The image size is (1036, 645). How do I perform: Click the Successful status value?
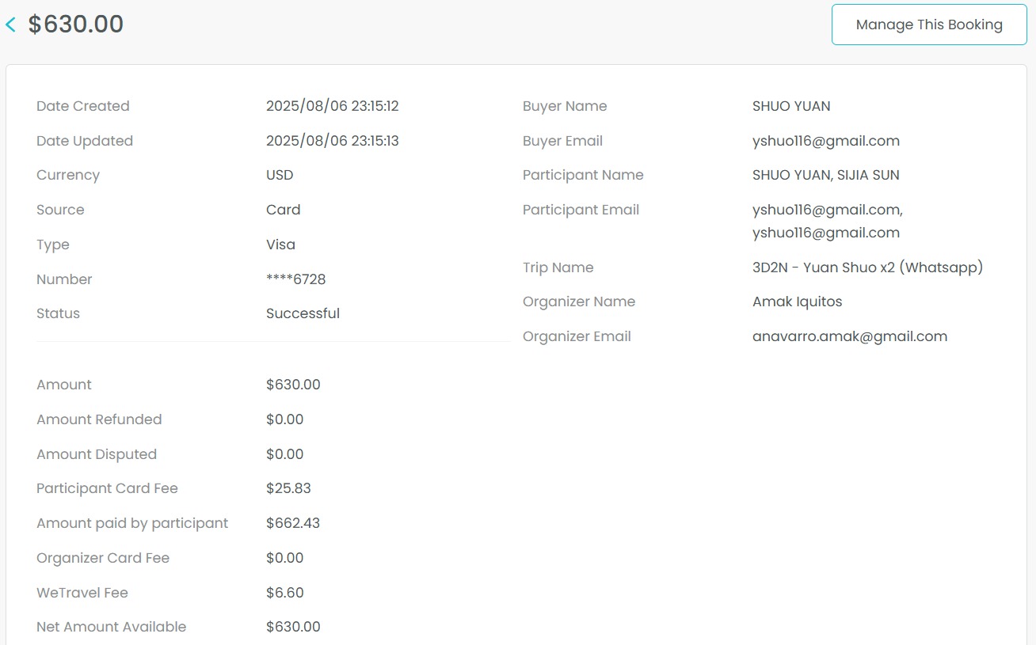[303, 313]
